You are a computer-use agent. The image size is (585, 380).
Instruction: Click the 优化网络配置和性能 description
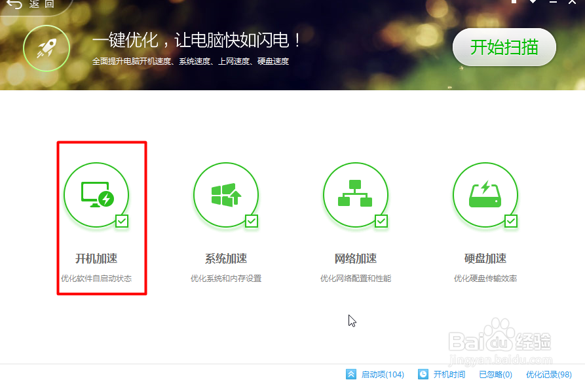pyautogui.click(x=356, y=278)
